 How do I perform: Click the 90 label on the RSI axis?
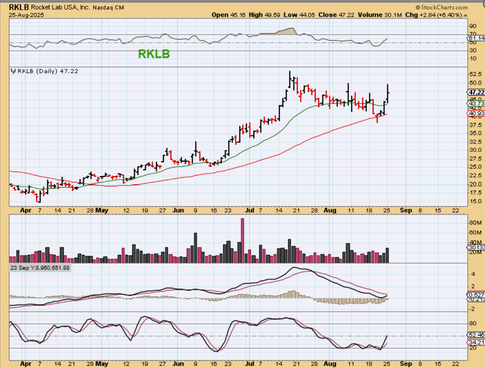[x=473, y=26]
